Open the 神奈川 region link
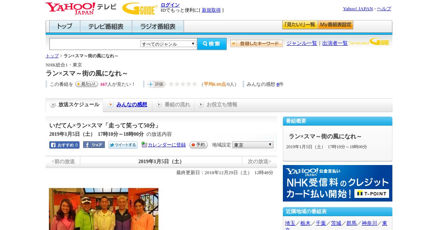438x230 pixels. pyautogui.click(x=369, y=223)
